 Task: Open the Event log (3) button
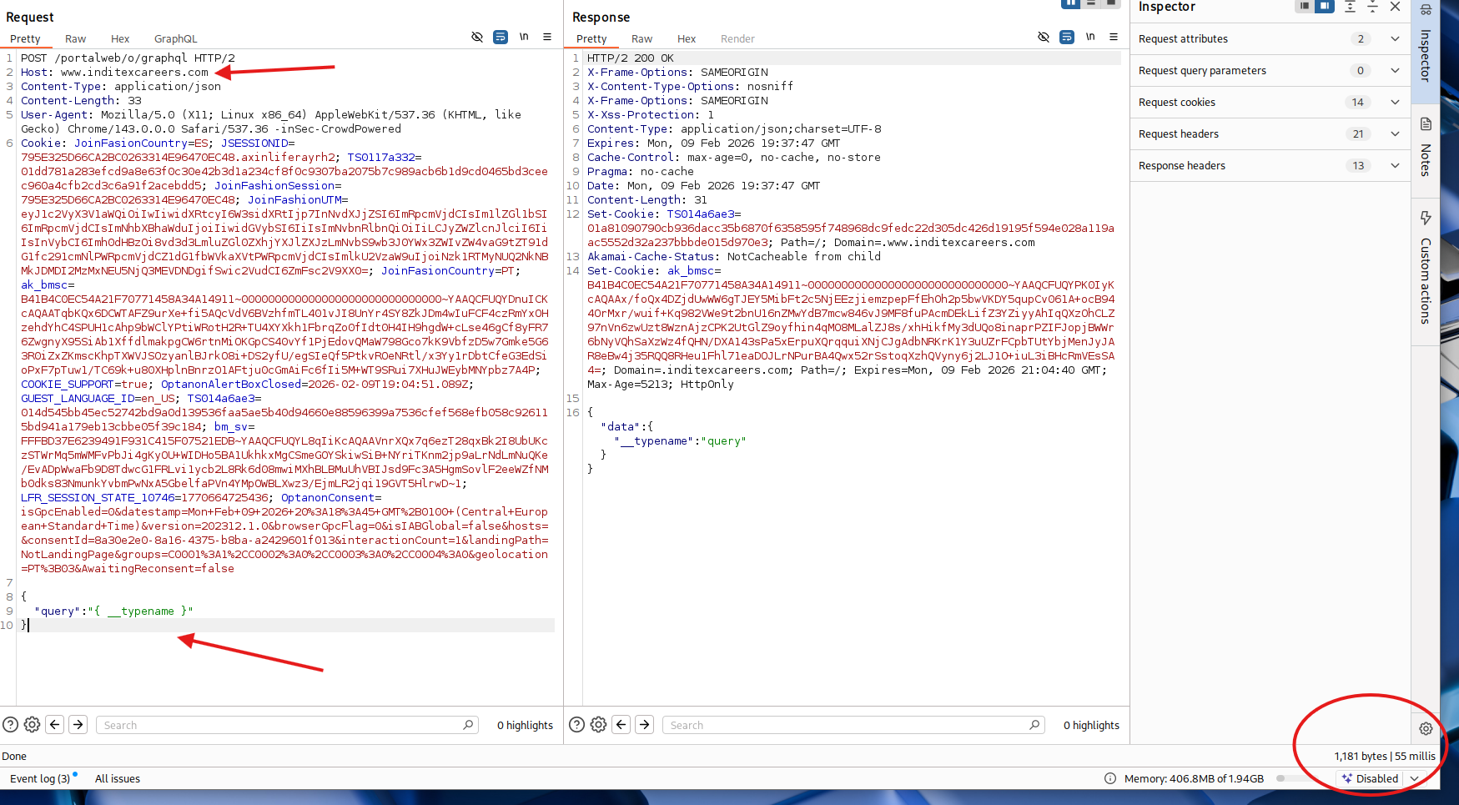pyautogui.click(x=40, y=778)
